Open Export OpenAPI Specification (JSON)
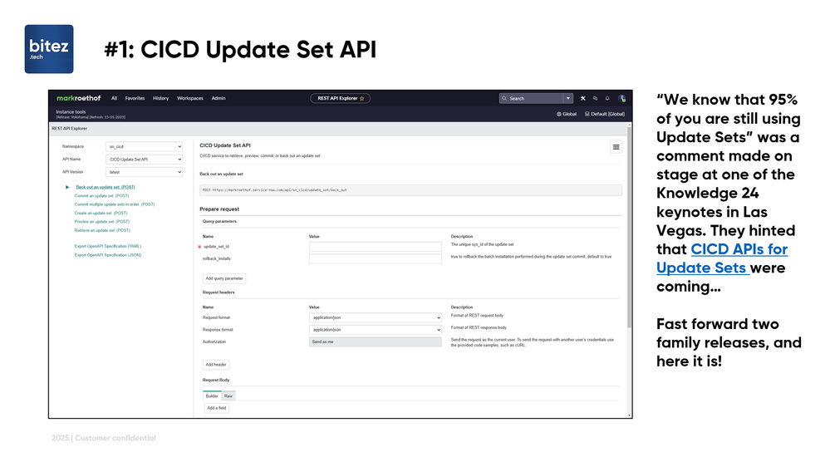The height and width of the screenshot is (467, 830). (107, 255)
